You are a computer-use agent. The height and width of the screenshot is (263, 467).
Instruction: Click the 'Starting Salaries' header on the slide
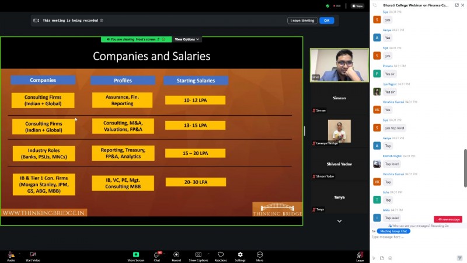click(x=196, y=81)
